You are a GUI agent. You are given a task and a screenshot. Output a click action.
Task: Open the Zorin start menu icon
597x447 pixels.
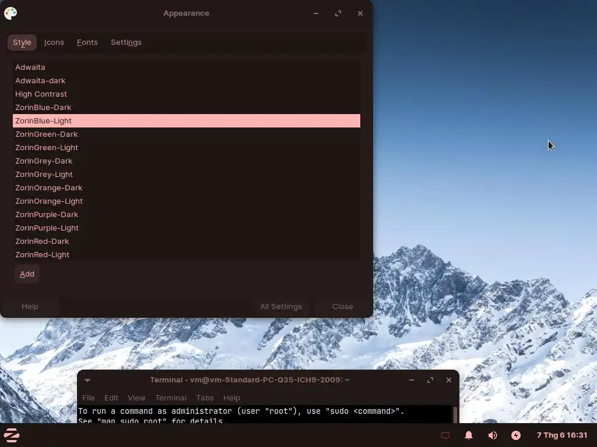pyautogui.click(x=12, y=435)
